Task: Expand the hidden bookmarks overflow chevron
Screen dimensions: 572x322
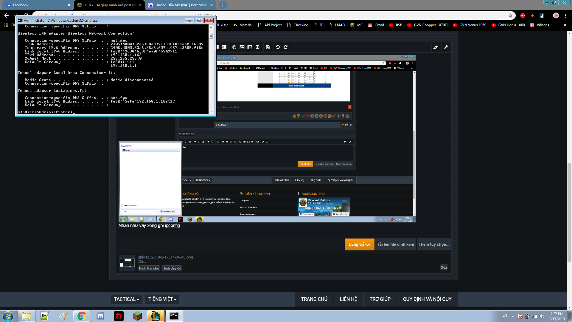Action: coord(565,25)
